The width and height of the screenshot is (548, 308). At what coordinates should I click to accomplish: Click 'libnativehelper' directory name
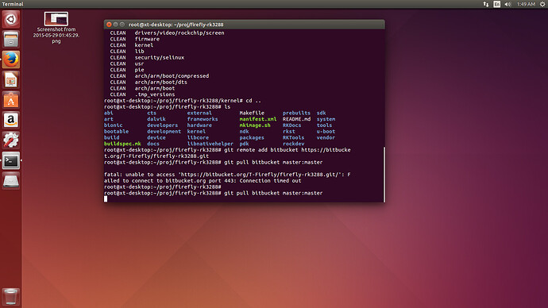210,144
